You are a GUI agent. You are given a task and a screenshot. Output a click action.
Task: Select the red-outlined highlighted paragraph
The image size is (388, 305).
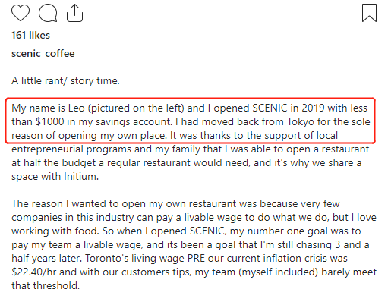coord(191,121)
